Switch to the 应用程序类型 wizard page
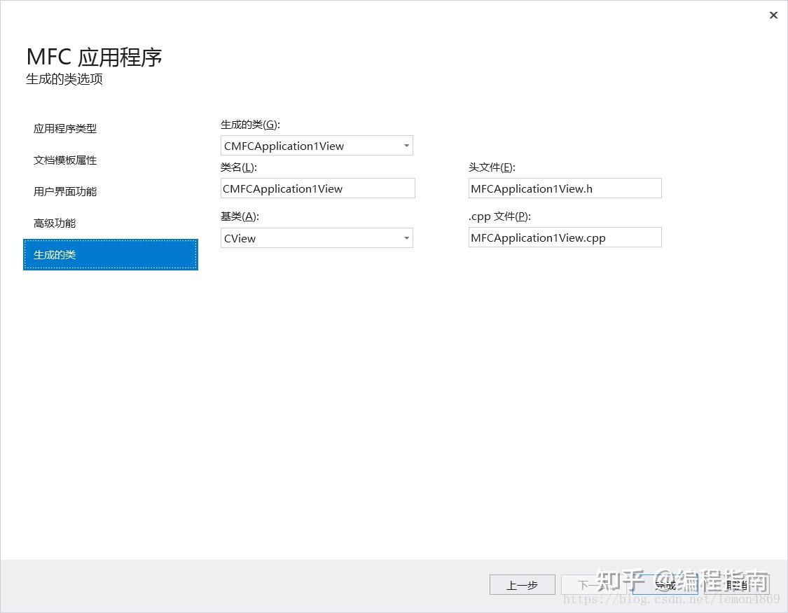 click(65, 129)
